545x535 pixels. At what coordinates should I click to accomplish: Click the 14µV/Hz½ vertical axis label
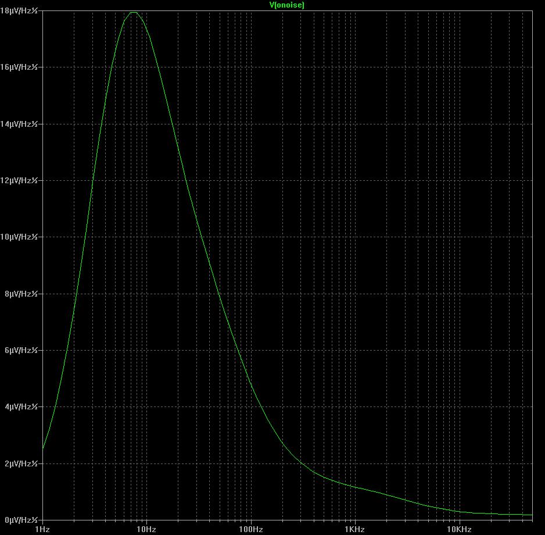pyautogui.click(x=19, y=124)
